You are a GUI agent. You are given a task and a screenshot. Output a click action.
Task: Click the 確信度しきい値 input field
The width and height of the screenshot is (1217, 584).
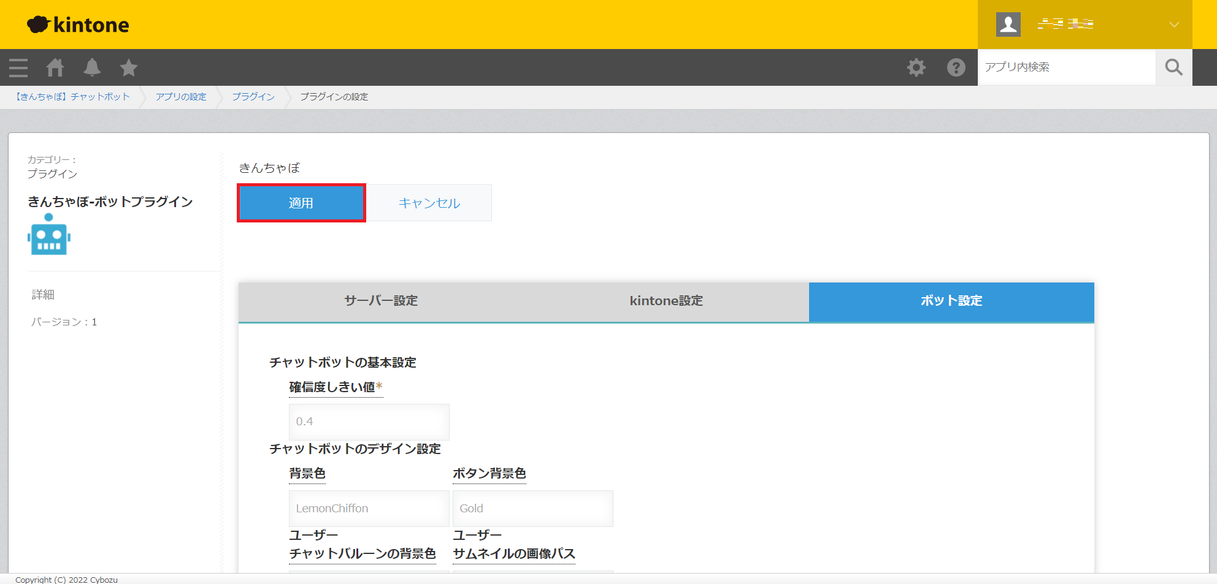[x=369, y=422]
